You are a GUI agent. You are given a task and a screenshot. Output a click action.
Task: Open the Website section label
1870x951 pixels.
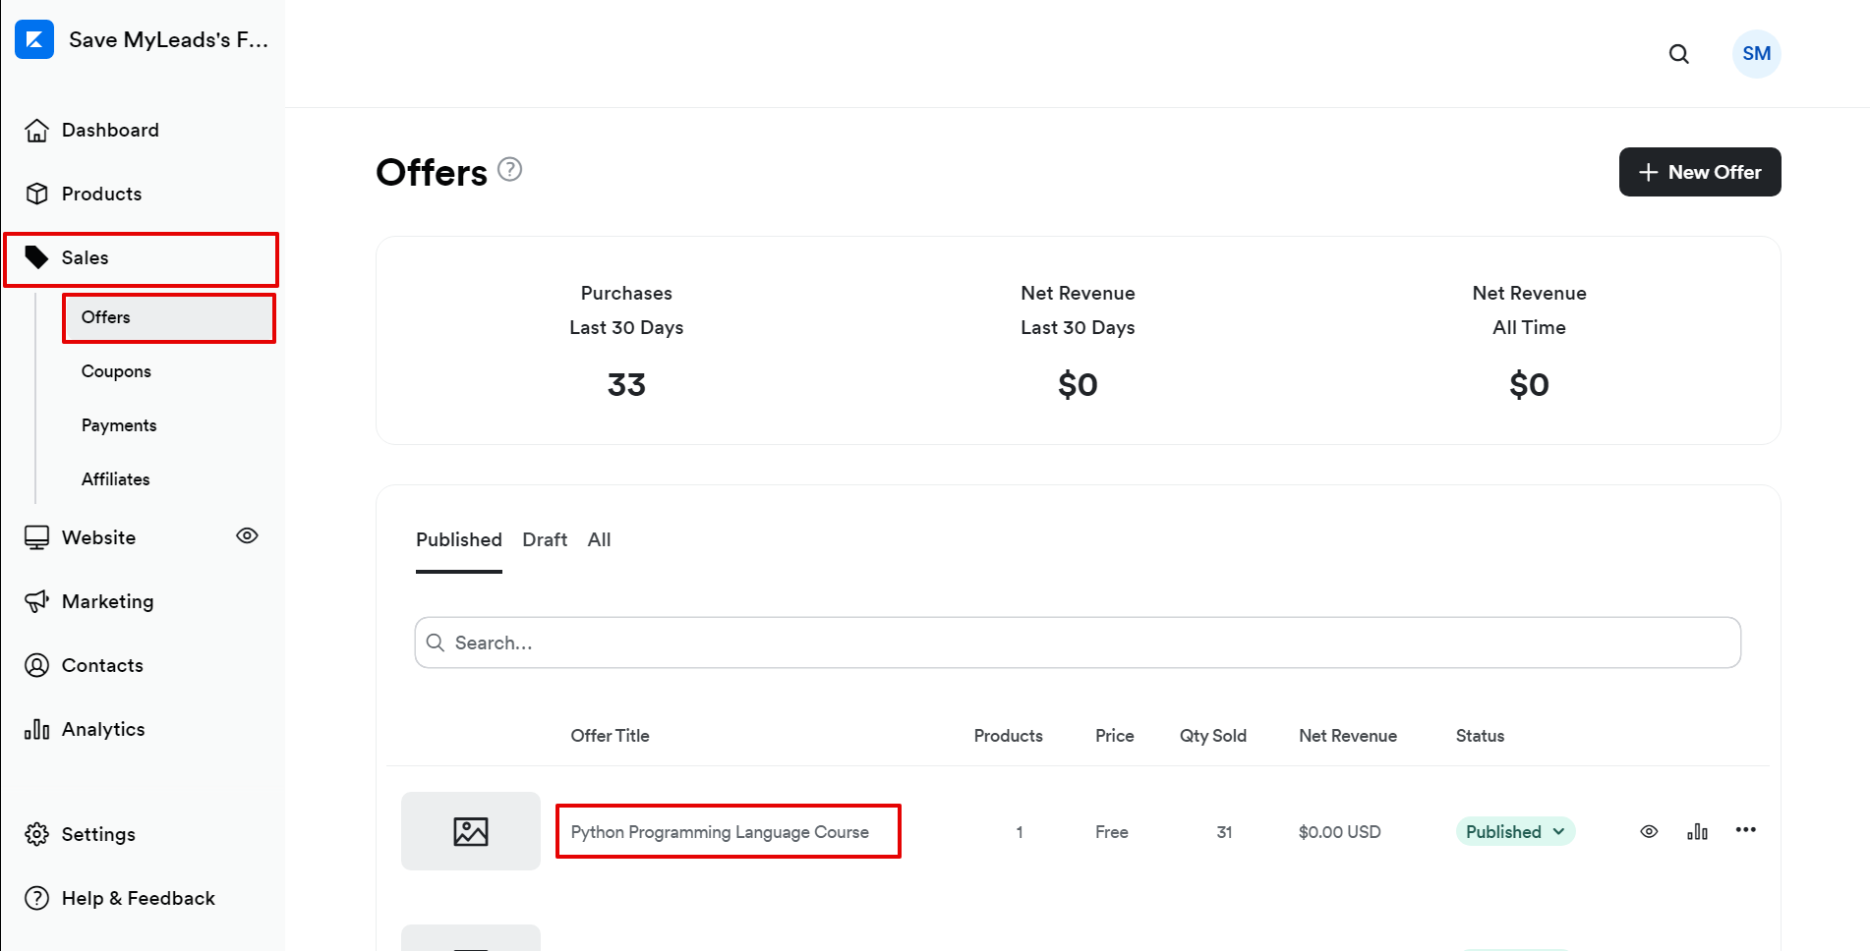[98, 537]
